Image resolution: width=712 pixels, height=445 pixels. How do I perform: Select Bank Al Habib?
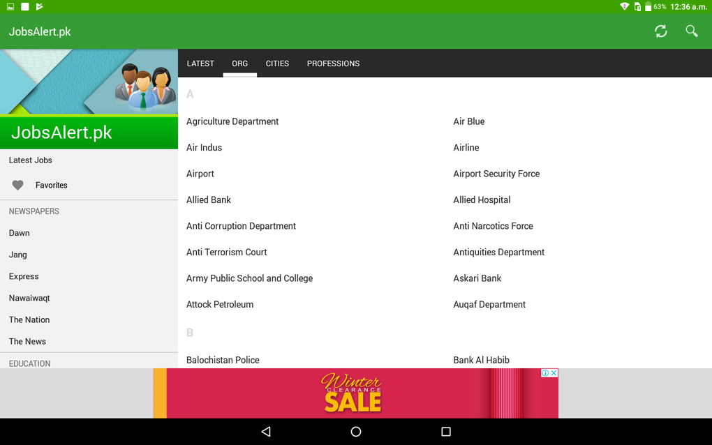[x=482, y=360]
